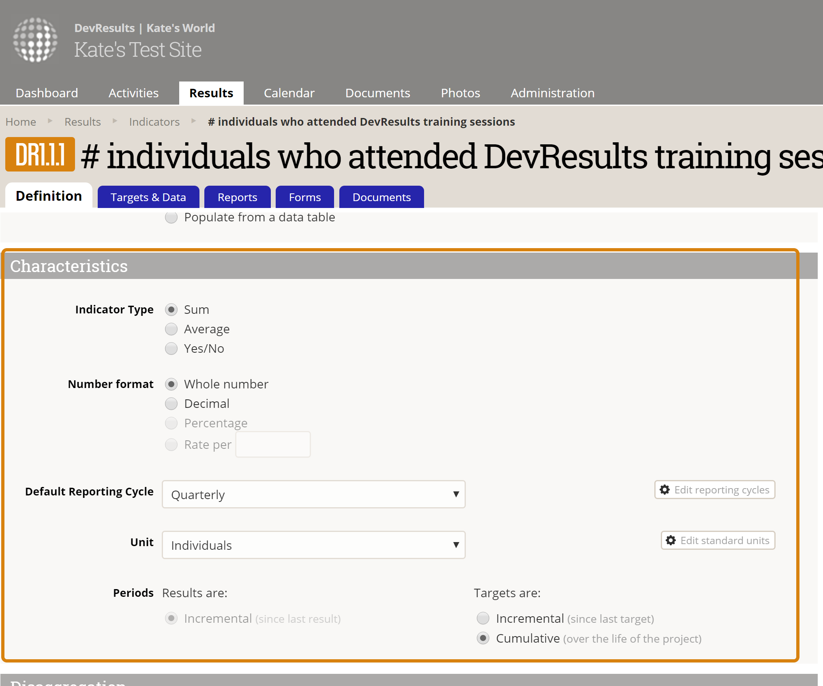
Task: Set targets to Incremental since last target
Action: click(x=483, y=618)
